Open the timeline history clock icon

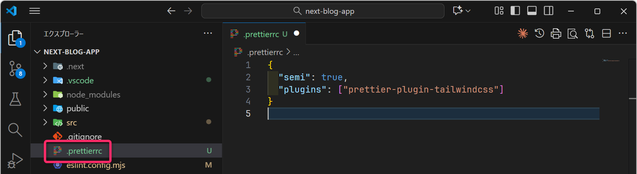pos(539,34)
